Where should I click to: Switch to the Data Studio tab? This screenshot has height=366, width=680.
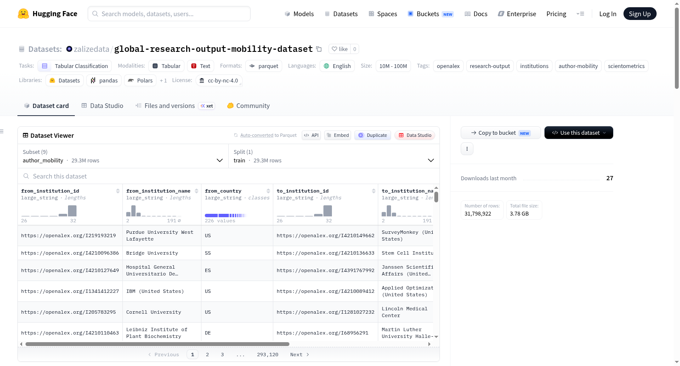coord(102,106)
